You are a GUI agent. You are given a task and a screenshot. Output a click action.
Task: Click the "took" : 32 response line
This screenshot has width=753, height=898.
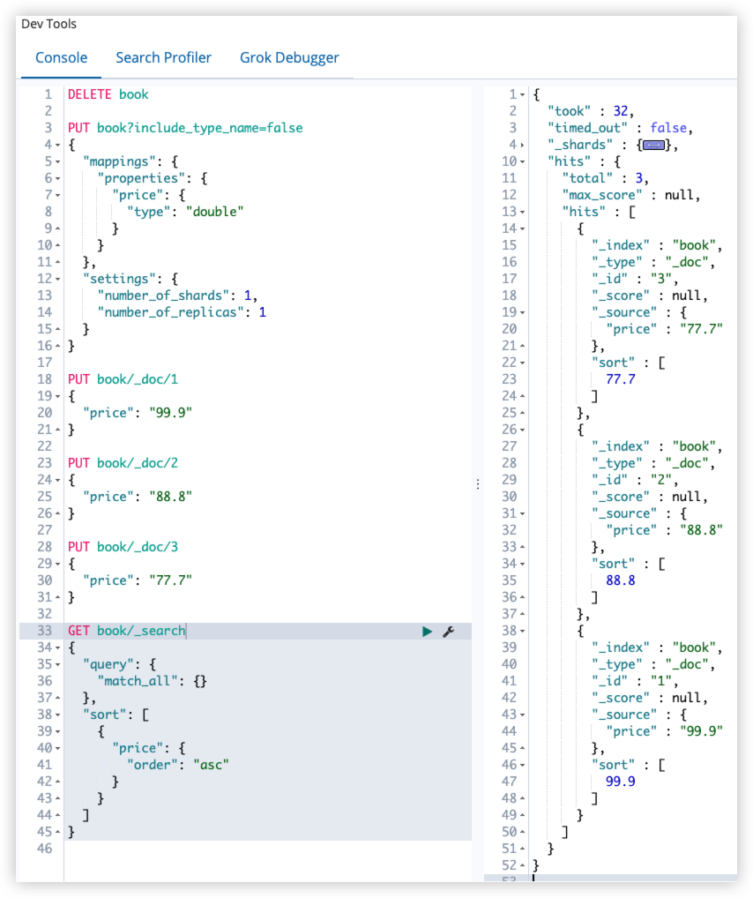click(591, 111)
